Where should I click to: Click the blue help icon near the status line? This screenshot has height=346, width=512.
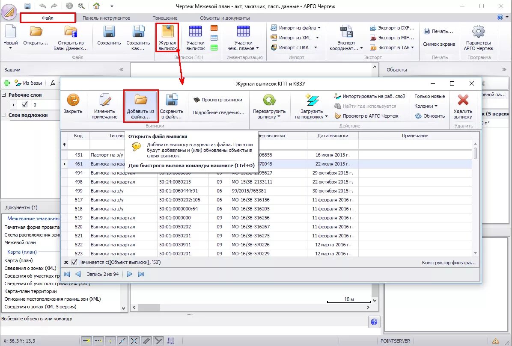[x=374, y=322]
